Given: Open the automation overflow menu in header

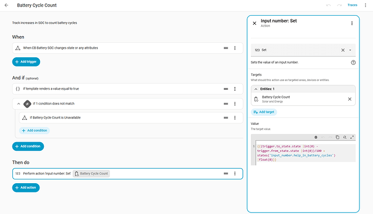Looking at the screenshot, I should (365, 5).
